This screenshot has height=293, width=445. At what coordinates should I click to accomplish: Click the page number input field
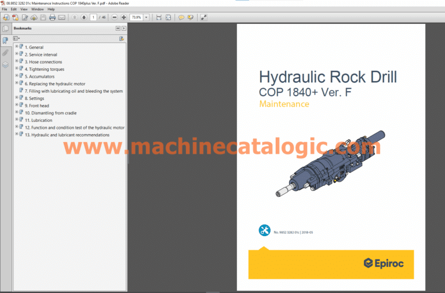pyautogui.click(x=93, y=17)
